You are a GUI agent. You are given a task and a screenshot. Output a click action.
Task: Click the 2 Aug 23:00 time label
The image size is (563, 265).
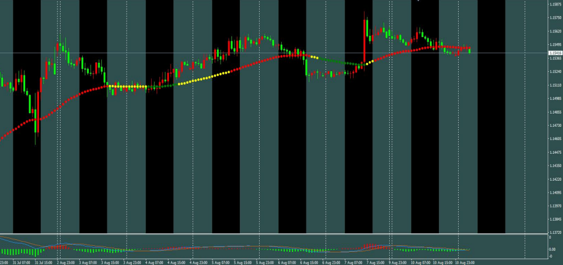(65, 263)
